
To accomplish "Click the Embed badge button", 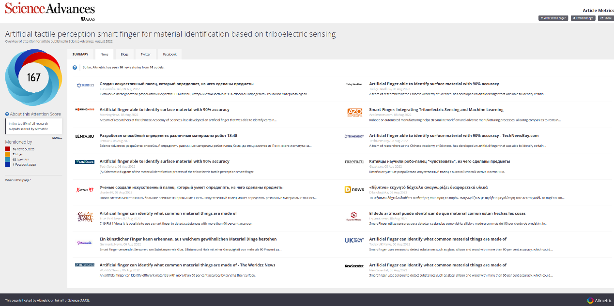I will click(583, 18).
